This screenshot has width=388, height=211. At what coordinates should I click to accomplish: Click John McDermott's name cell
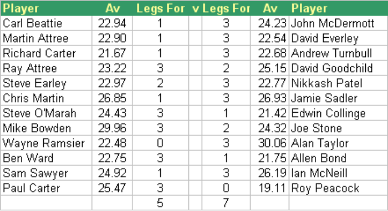point(338,23)
